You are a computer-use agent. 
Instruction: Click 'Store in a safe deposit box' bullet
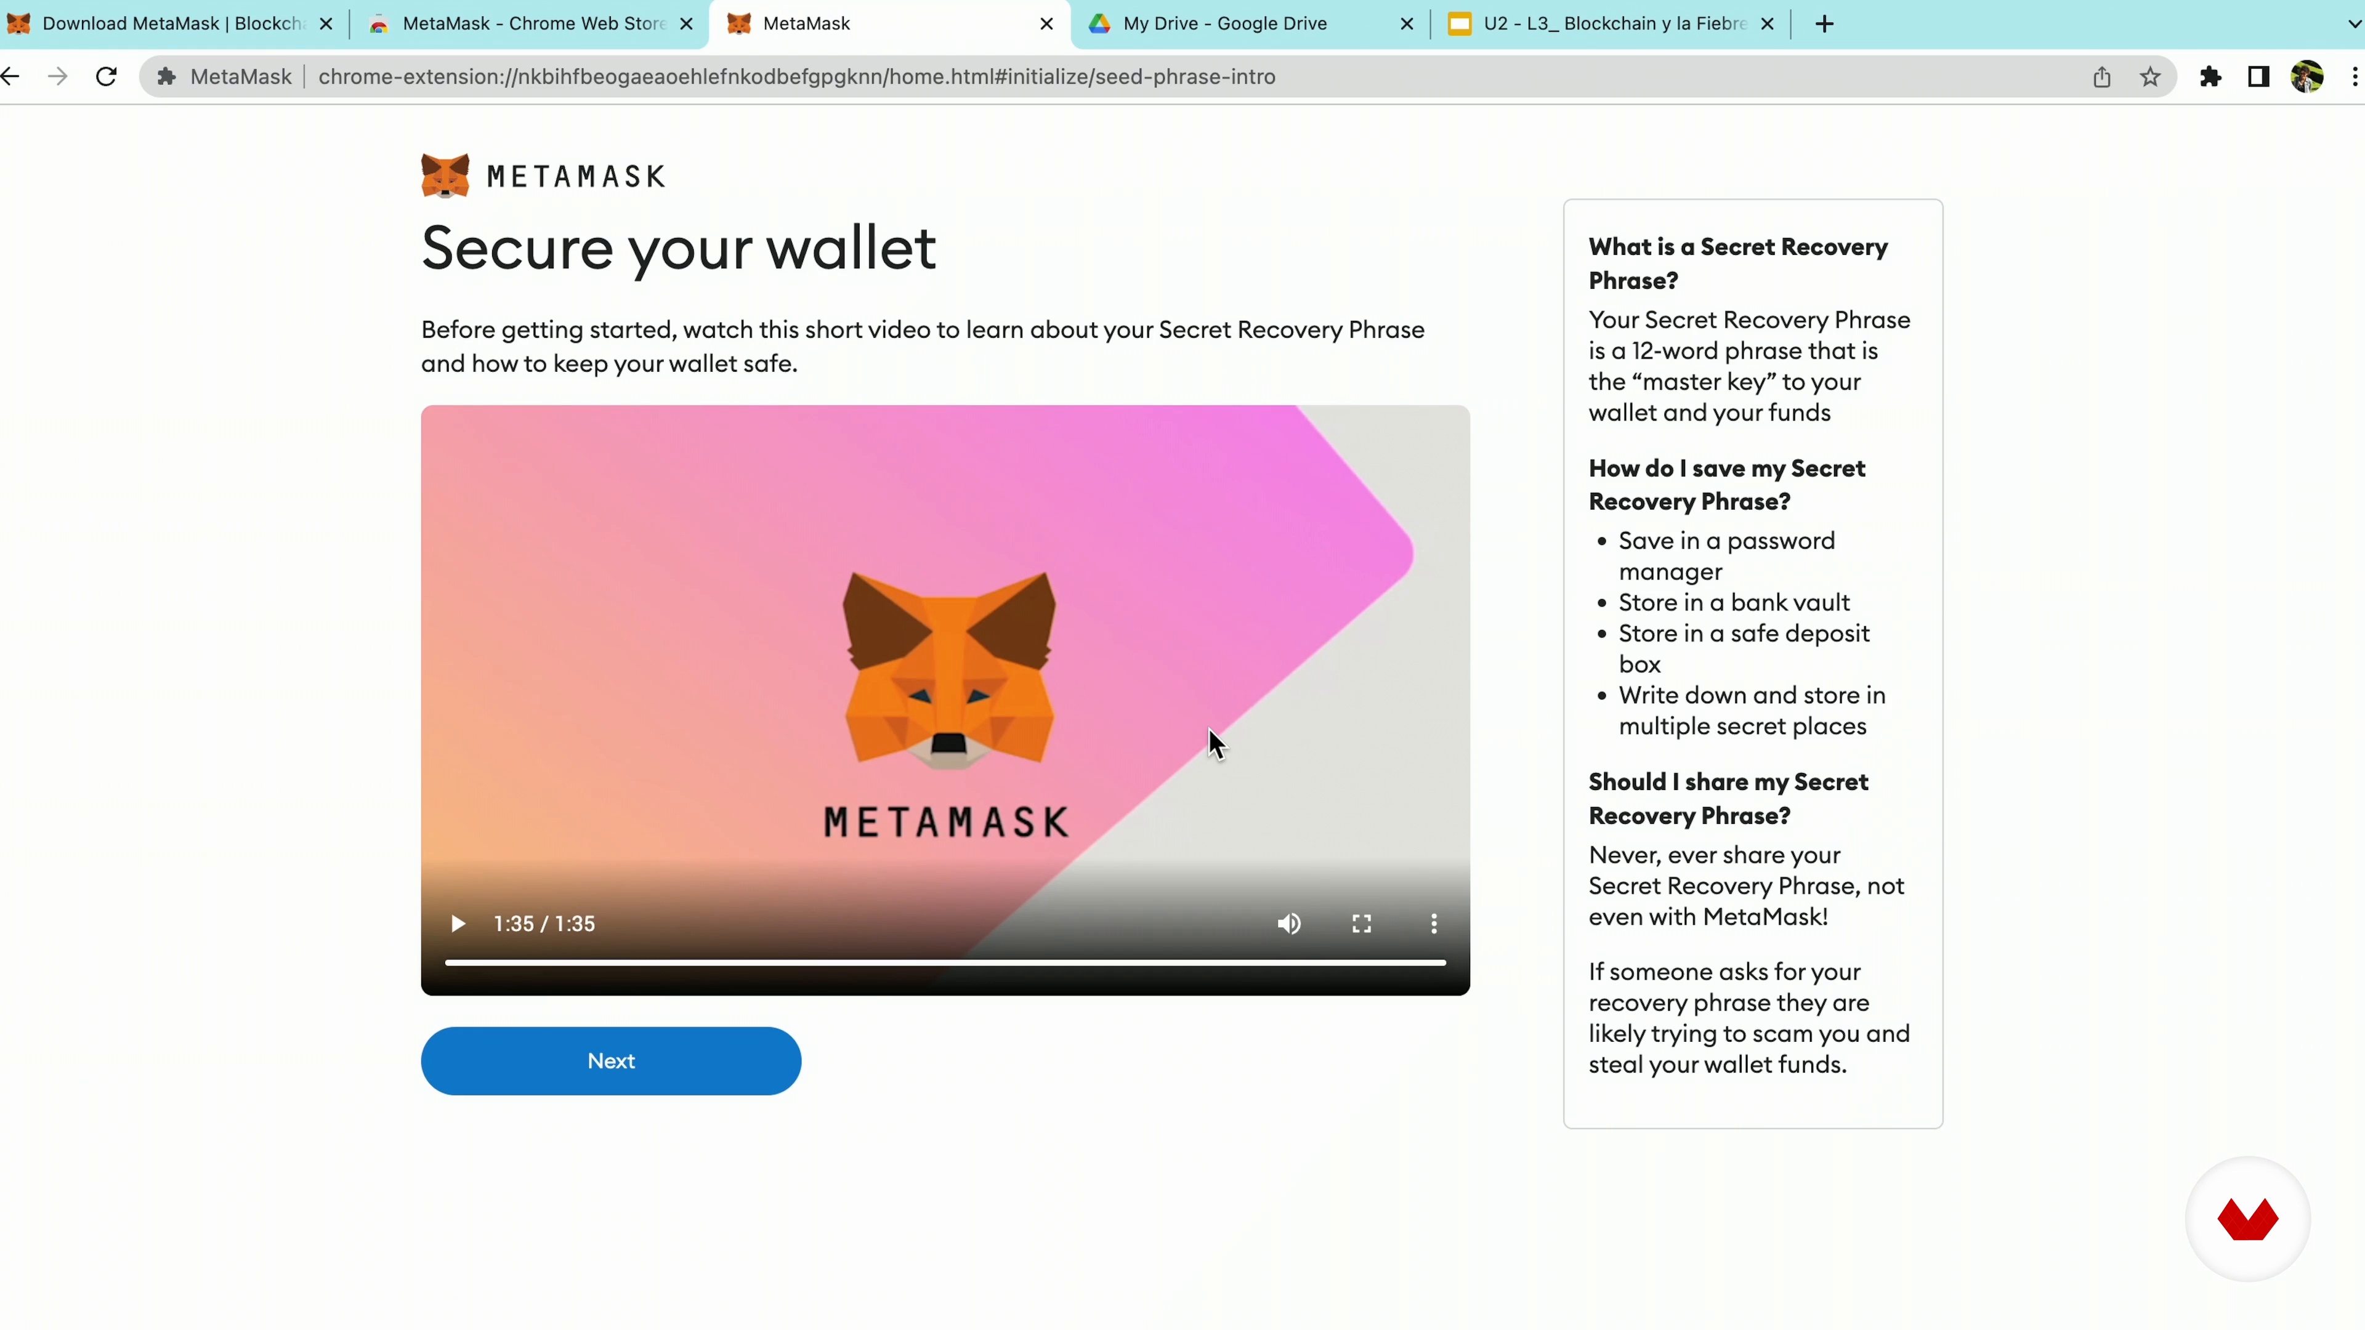(1744, 648)
